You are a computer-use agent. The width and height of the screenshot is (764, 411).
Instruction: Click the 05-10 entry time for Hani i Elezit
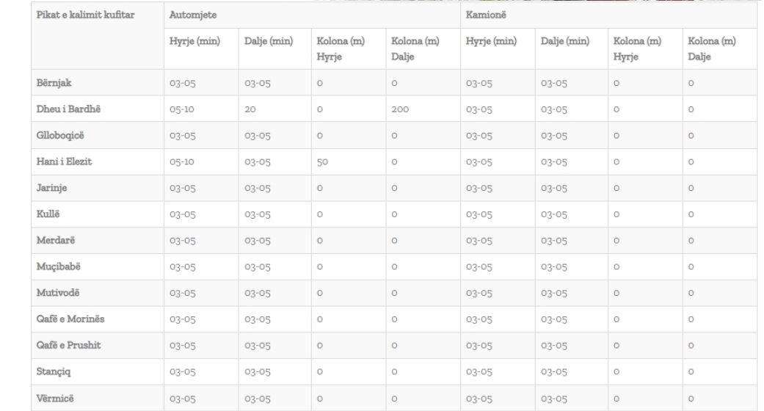(x=182, y=162)
